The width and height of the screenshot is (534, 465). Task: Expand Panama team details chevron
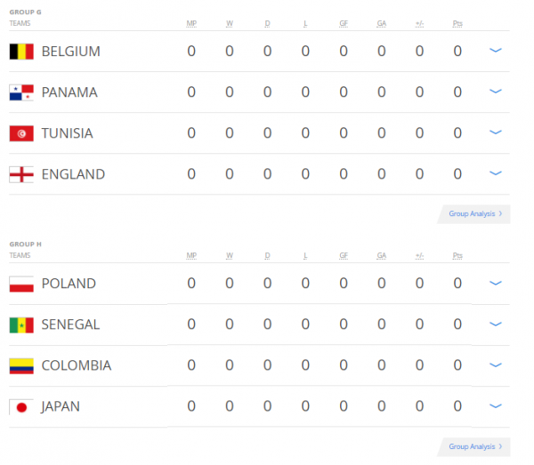[x=496, y=92]
